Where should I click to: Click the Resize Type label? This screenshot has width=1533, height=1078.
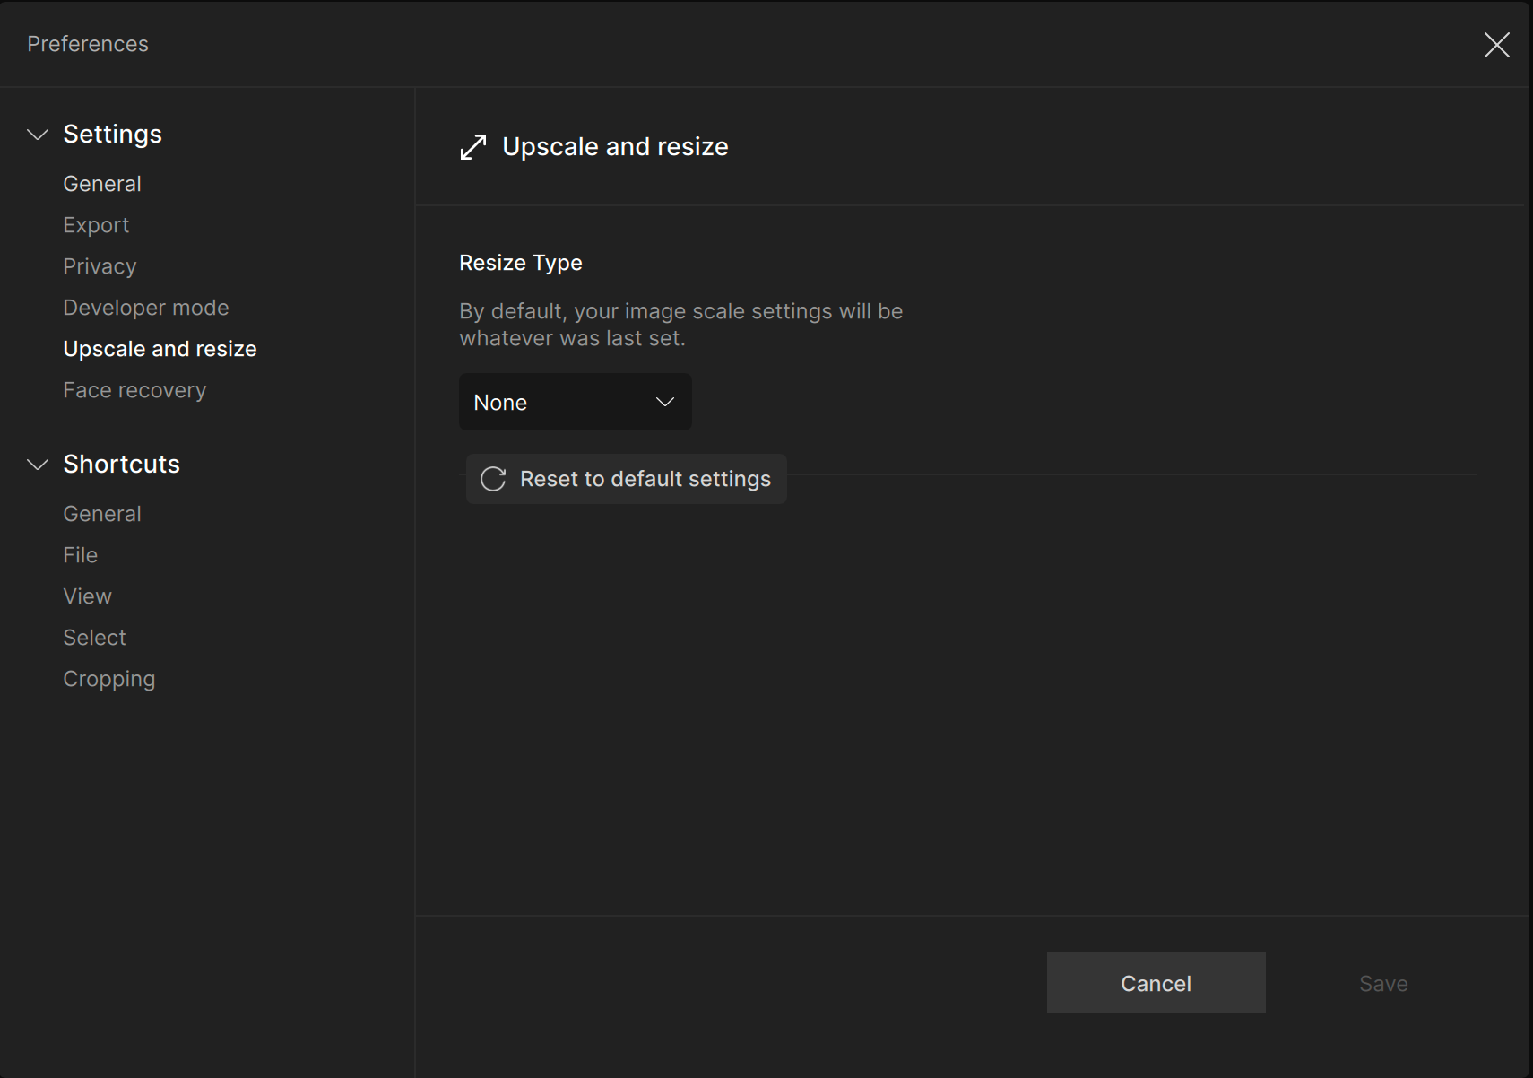coord(521,263)
